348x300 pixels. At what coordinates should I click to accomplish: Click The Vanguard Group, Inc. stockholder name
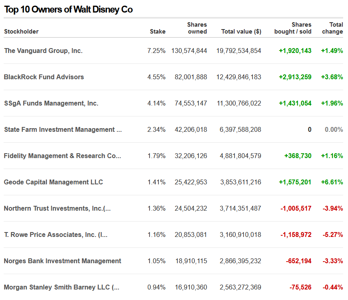point(43,51)
